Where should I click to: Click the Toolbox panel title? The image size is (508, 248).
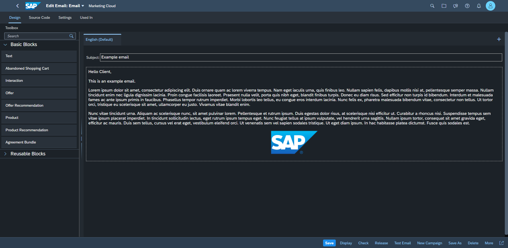click(12, 28)
